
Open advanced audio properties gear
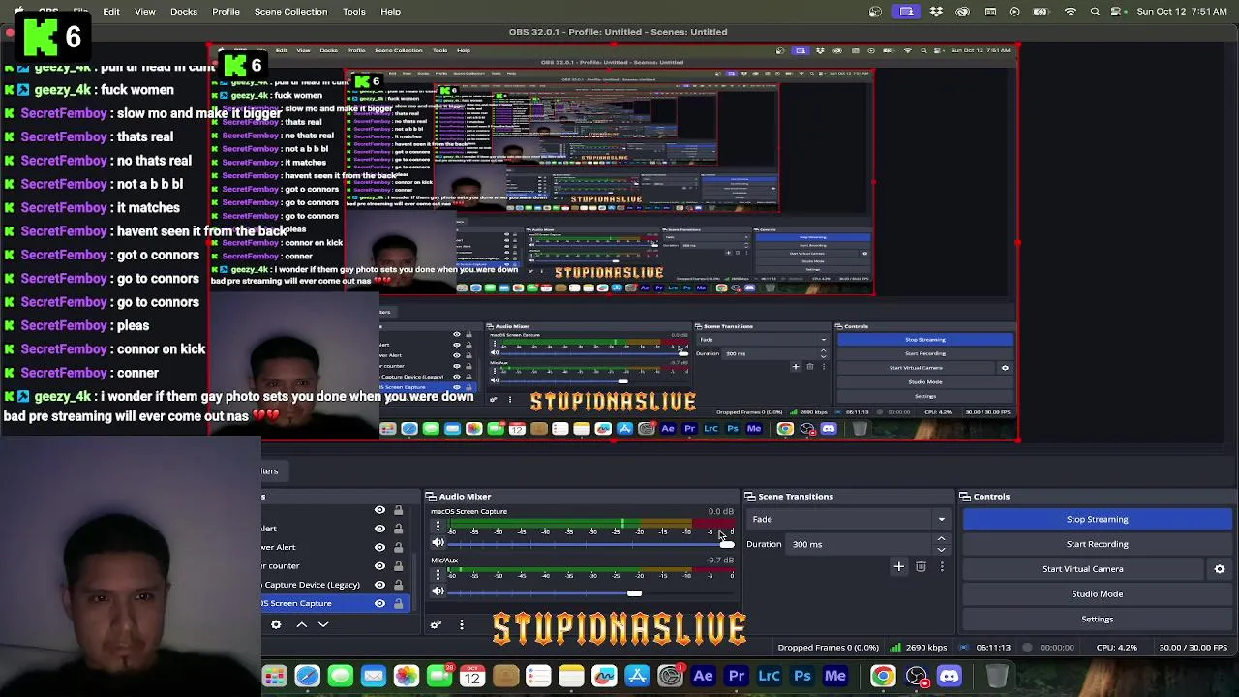point(436,624)
